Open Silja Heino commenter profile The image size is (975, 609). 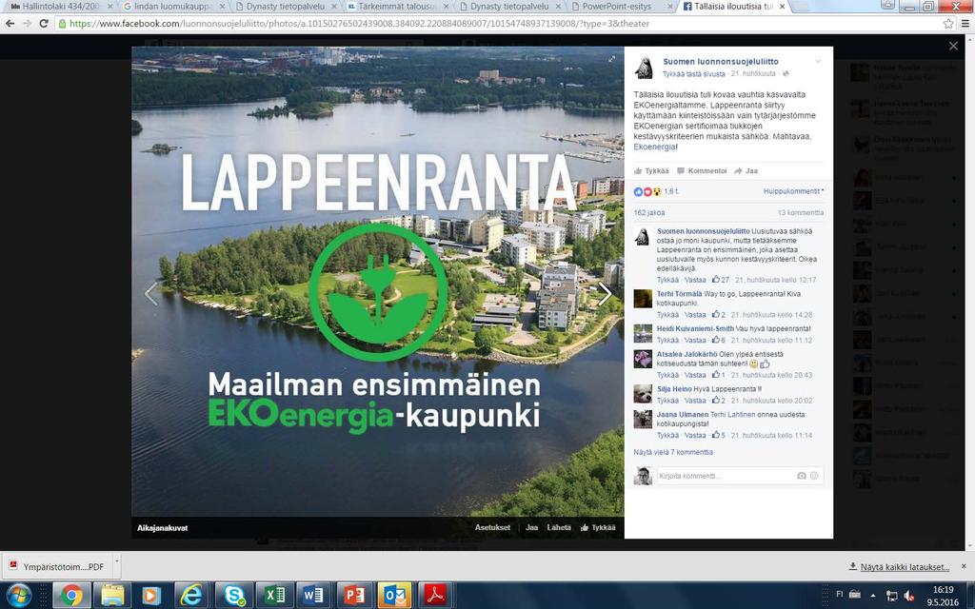click(675, 389)
